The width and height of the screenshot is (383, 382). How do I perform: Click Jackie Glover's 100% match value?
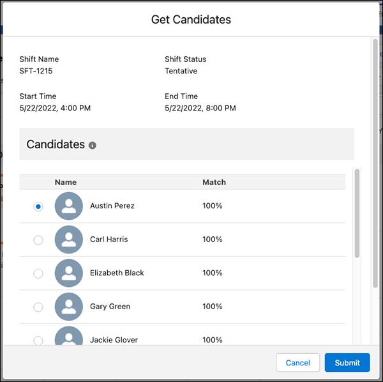click(213, 340)
